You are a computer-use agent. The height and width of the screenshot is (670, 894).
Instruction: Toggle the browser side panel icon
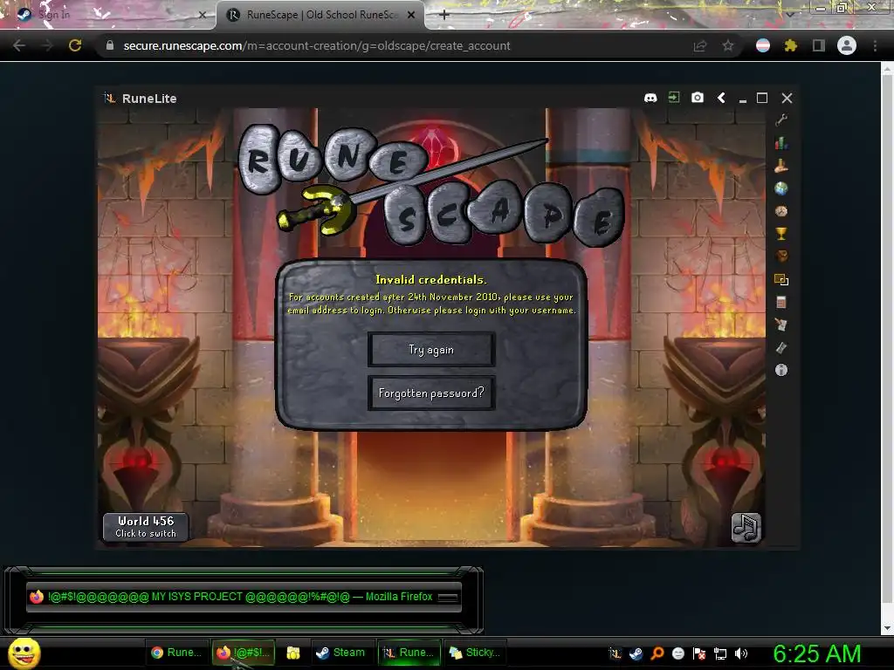tap(819, 45)
